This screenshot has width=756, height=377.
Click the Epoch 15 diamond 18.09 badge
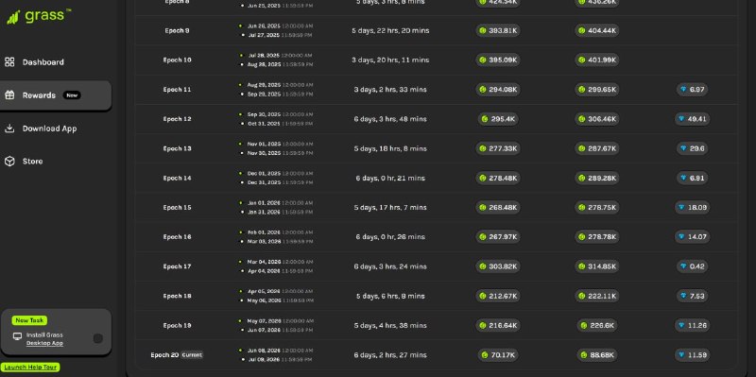[692, 207]
